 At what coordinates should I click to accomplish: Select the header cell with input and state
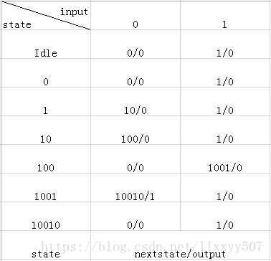coord(46,16)
